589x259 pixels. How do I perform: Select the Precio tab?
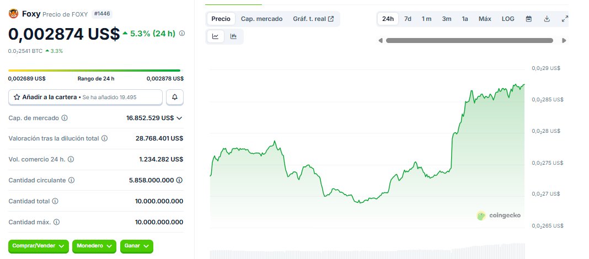(x=221, y=19)
